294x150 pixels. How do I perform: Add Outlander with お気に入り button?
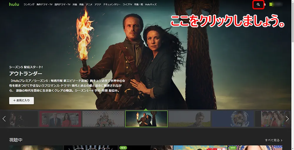[x=21, y=100]
